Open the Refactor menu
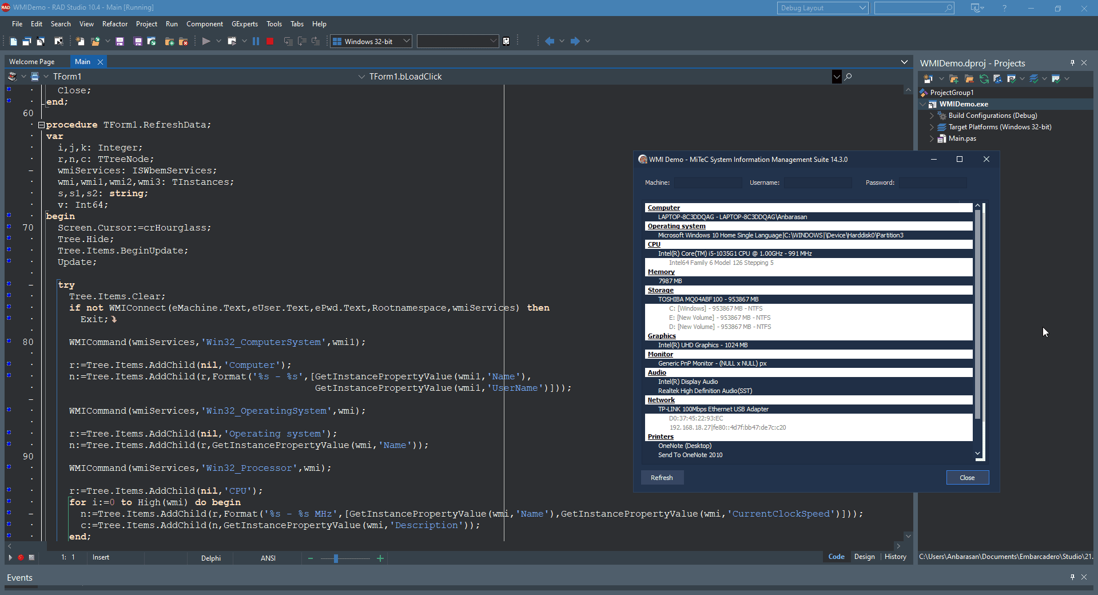1098x595 pixels. 115,24
